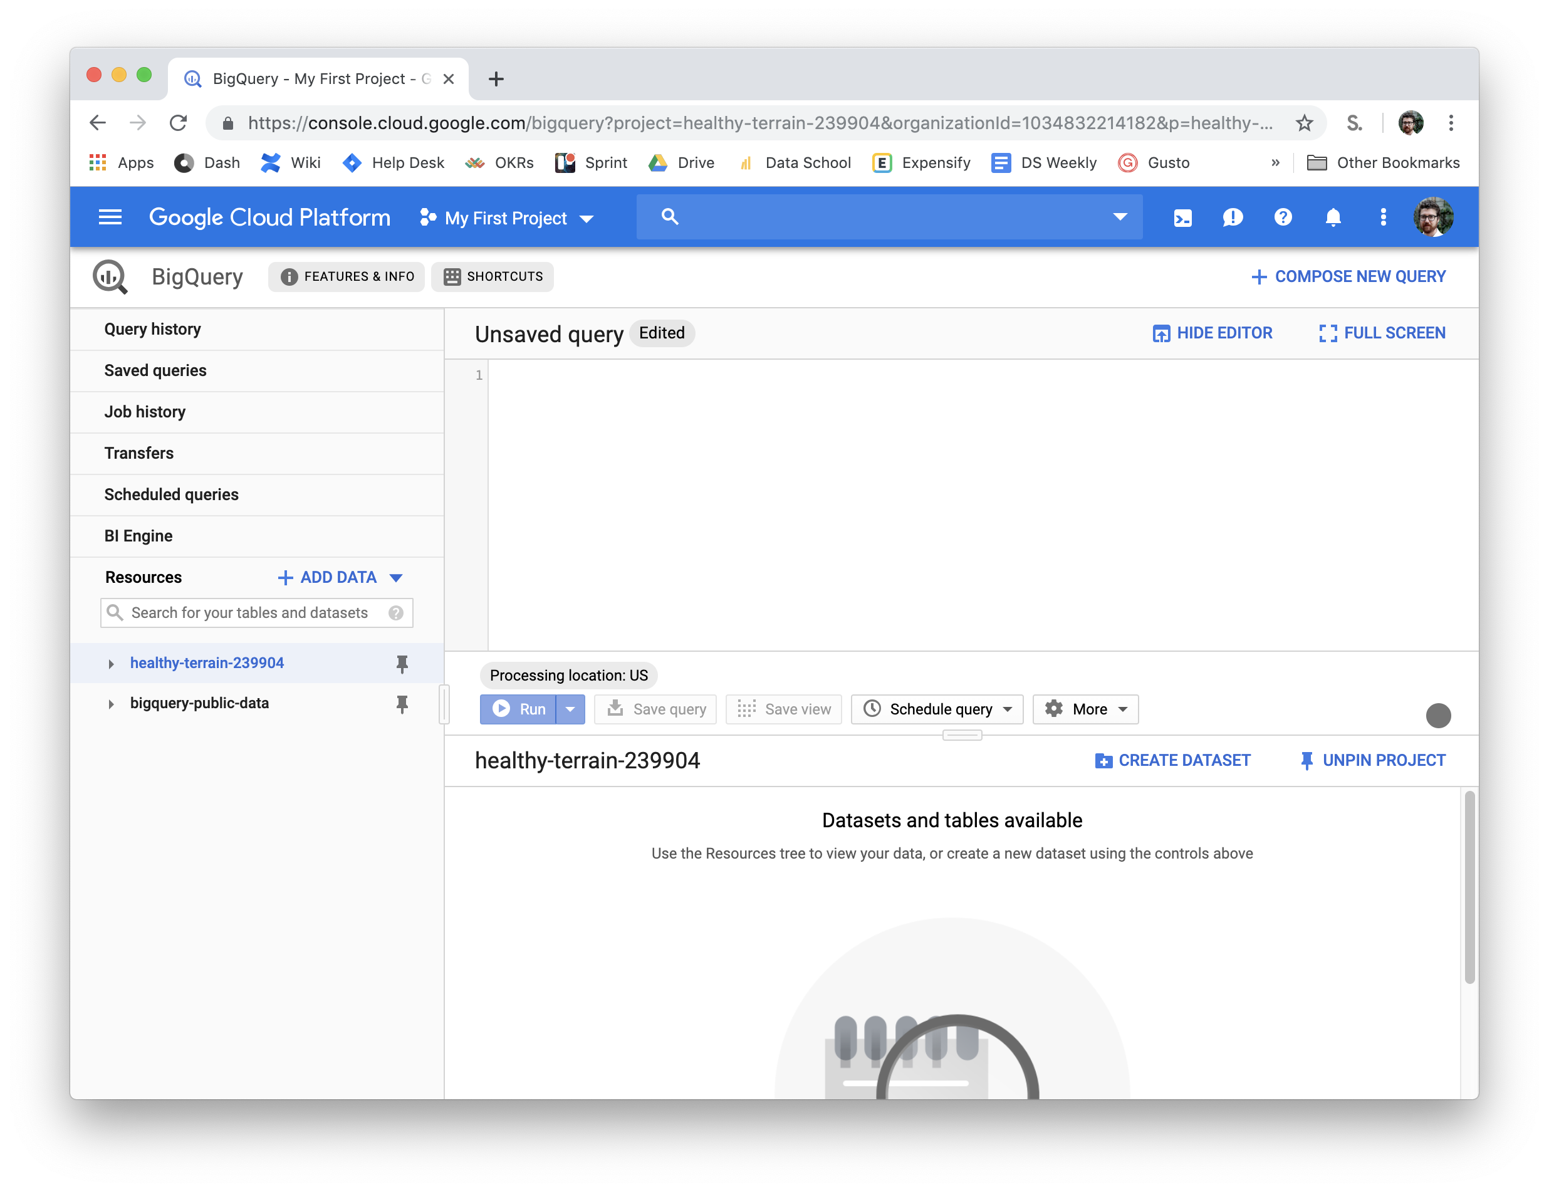Open the help question mark icon
1549x1192 pixels.
point(1282,217)
